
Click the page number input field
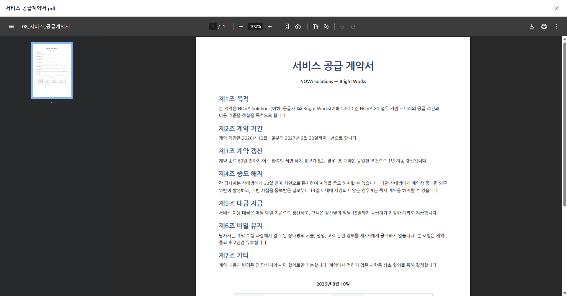point(213,27)
